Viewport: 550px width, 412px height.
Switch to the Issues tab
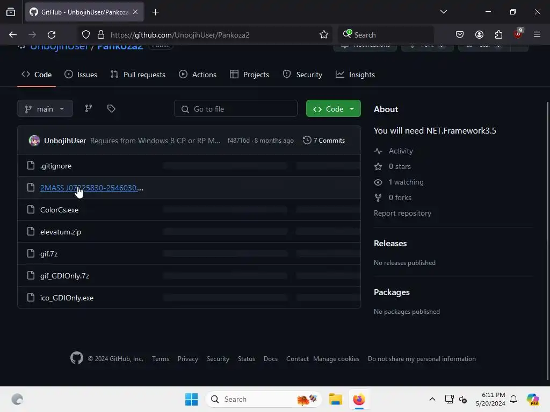(81, 75)
